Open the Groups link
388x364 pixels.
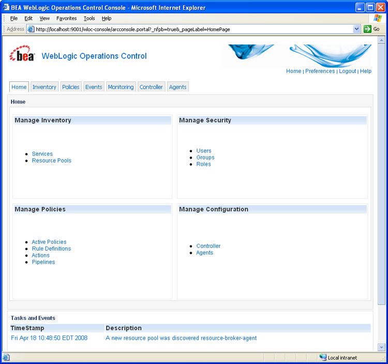pyautogui.click(x=205, y=157)
